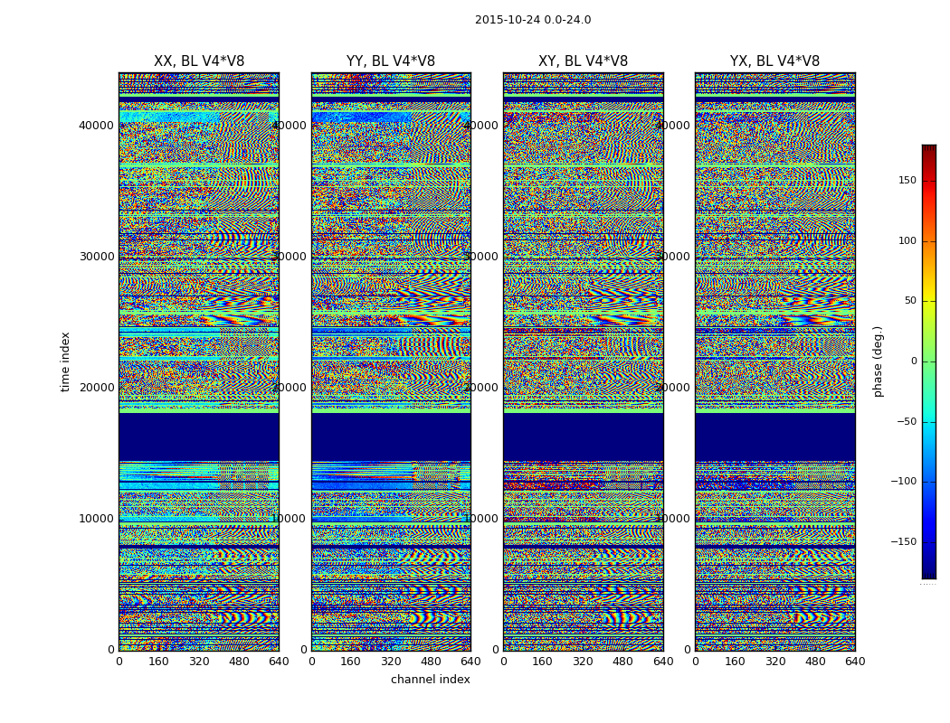Click the dark blue gap band in YY panel
The width and height of the screenshot is (950, 723).
[390, 437]
